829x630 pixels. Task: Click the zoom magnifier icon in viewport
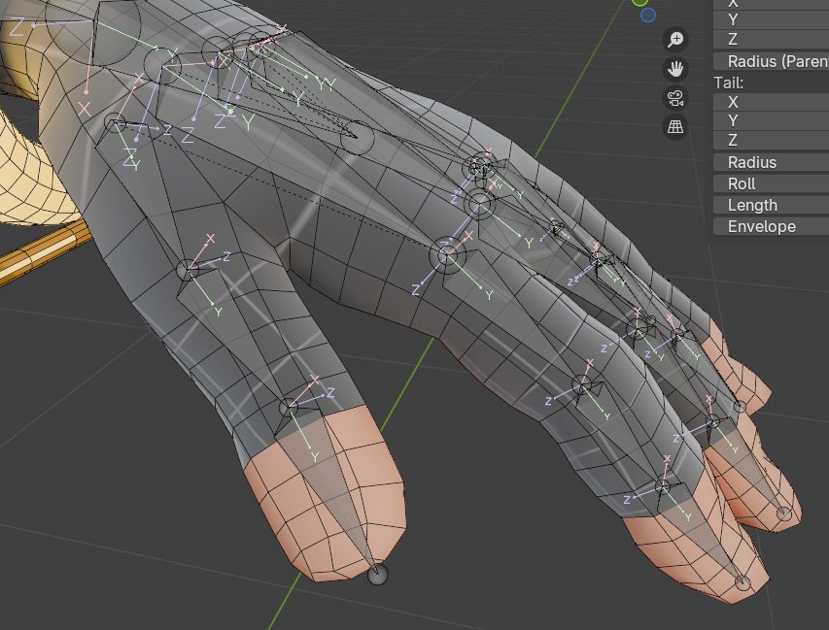click(x=675, y=40)
